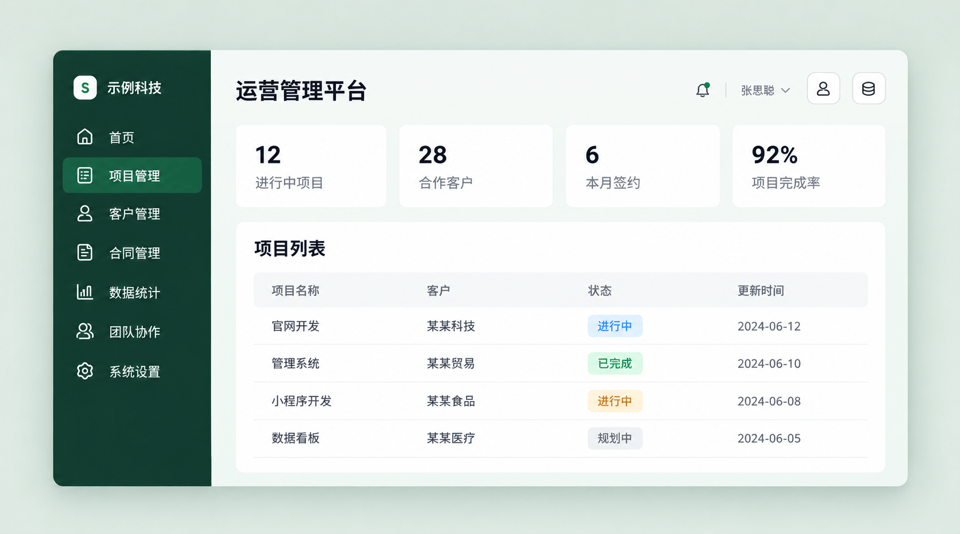Open 团队协作 in the sidebar
The height and width of the screenshot is (534, 960).
132,331
